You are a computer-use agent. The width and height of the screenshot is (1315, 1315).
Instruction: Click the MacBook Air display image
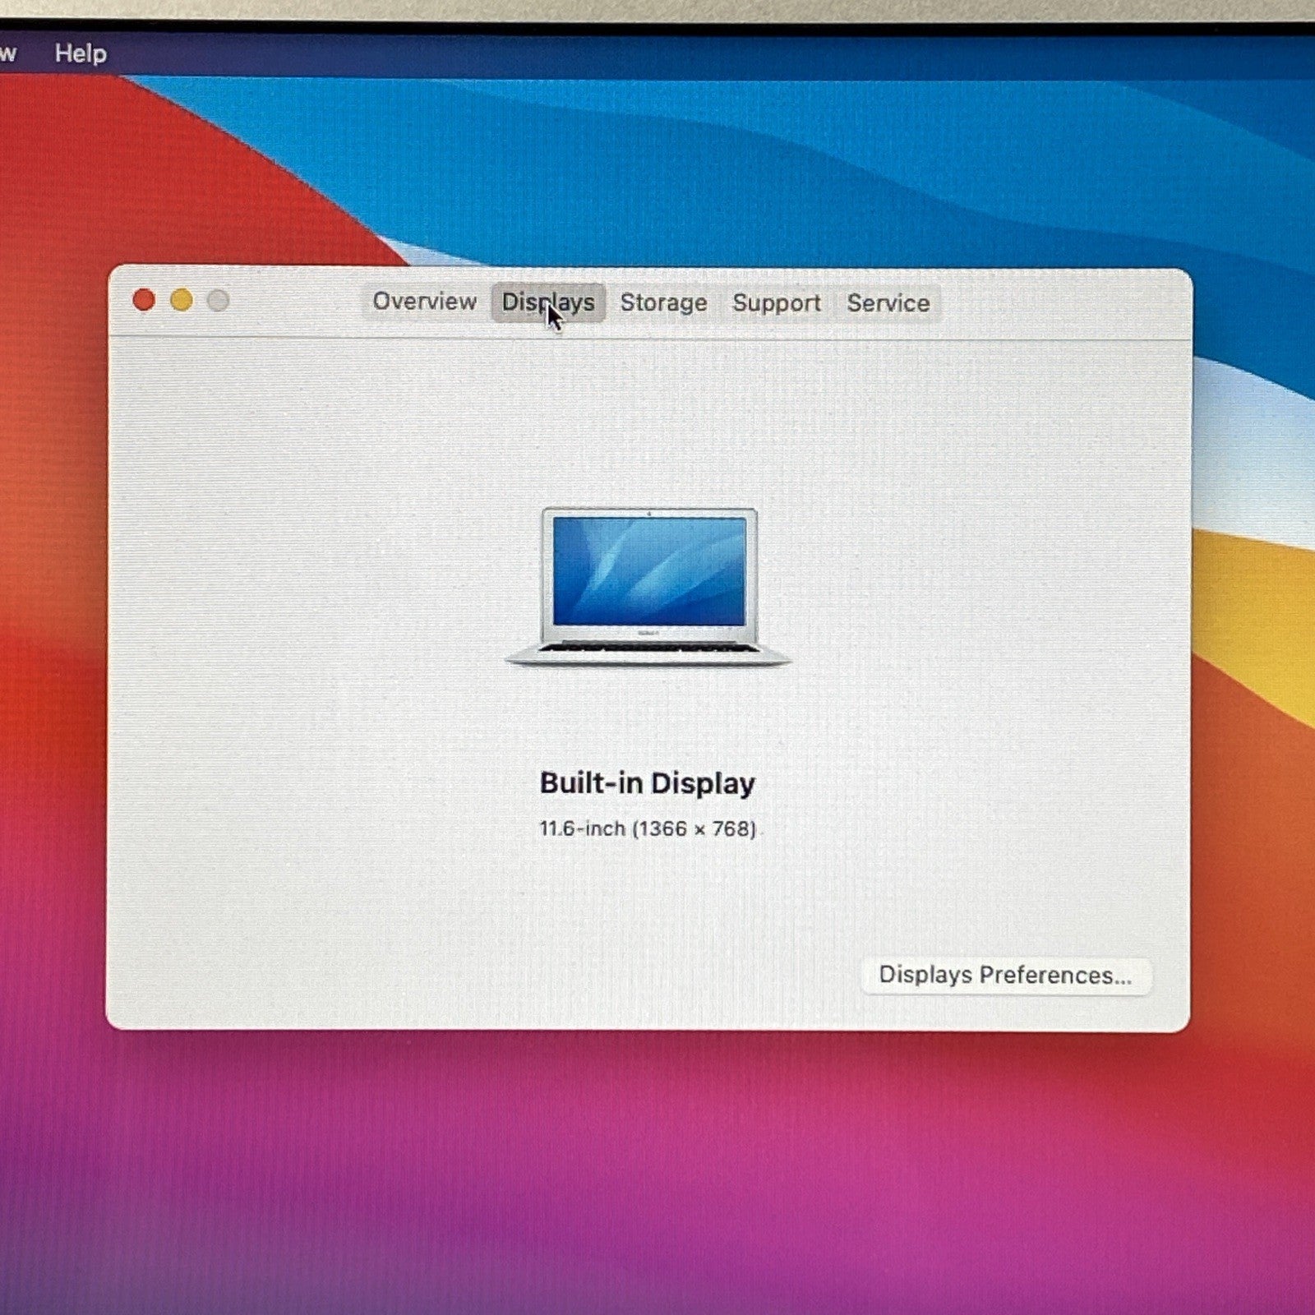click(648, 587)
